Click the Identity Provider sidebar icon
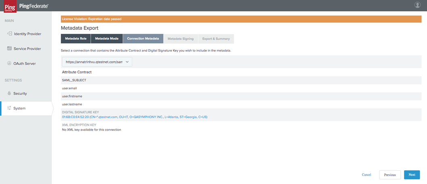 pyautogui.click(x=9, y=34)
